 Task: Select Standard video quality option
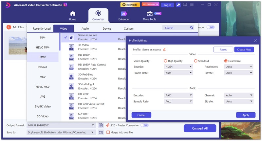(x=196, y=61)
